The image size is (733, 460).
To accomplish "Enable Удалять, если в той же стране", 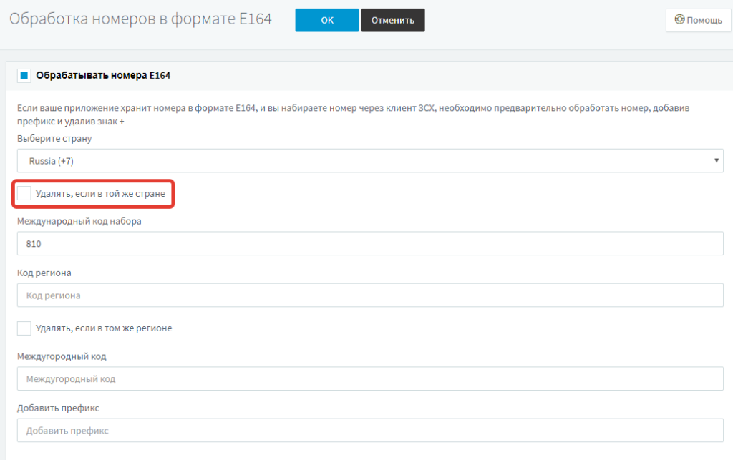I will click(24, 193).
